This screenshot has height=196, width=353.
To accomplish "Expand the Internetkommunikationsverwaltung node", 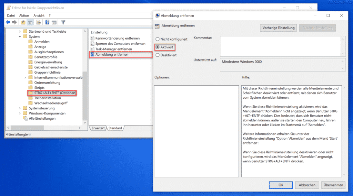I will pyautogui.click(x=25, y=77).
